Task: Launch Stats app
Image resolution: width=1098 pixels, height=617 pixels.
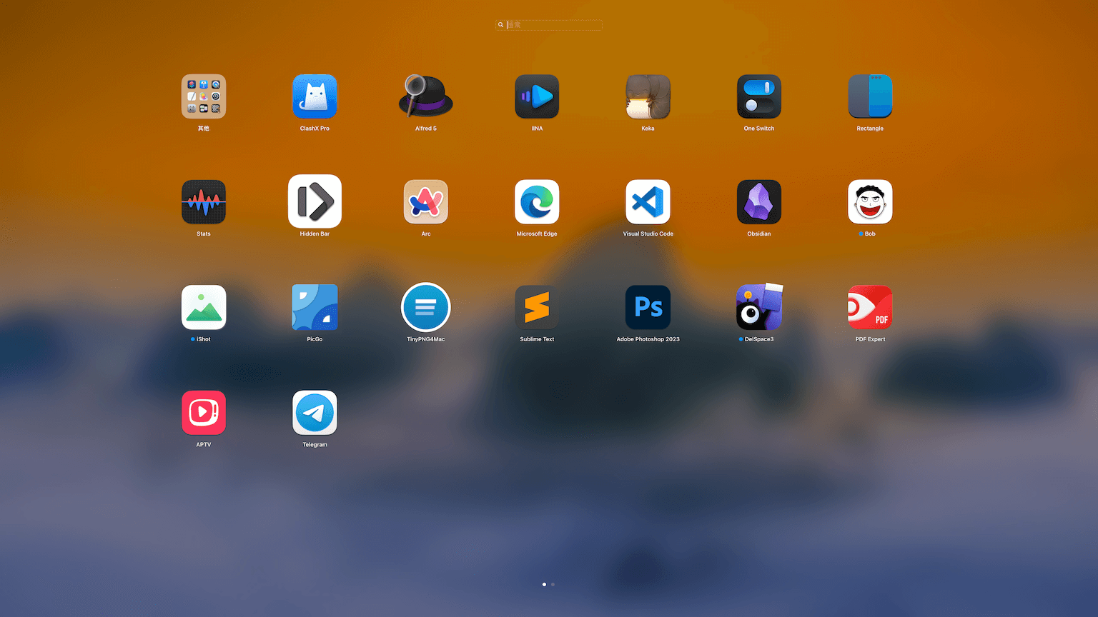Action: click(x=204, y=202)
